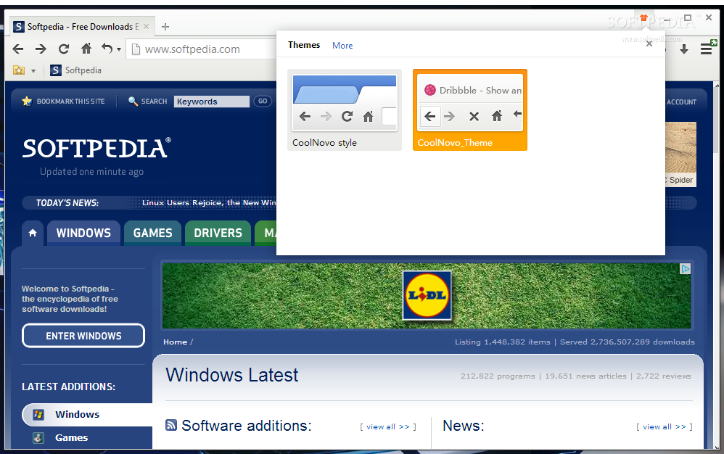Choose the CoolNovo style theme thumbnail
This screenshot has width=724, height=454.
345,110
